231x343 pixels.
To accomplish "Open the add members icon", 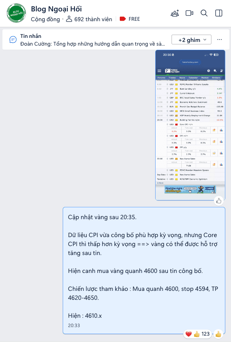I will coord(175,13).
